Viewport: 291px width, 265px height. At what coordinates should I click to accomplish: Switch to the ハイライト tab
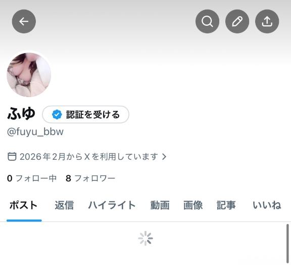tap(112, 205)
